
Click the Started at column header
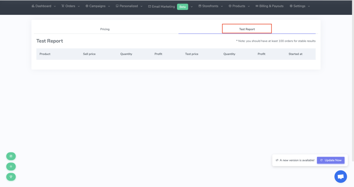coord(295,54)
